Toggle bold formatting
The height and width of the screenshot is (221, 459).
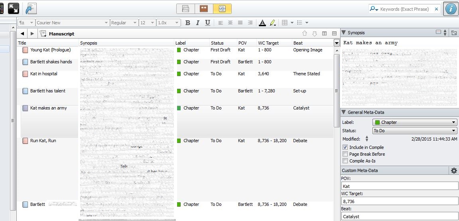[188, 23]
